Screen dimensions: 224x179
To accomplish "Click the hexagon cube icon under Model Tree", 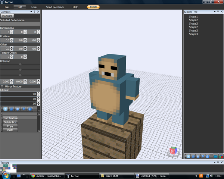I will pyautogui.click(x=188, y=157).
